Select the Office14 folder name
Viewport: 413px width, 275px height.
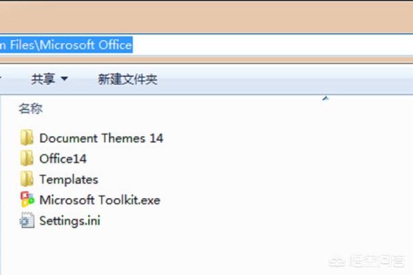point(63,159)
